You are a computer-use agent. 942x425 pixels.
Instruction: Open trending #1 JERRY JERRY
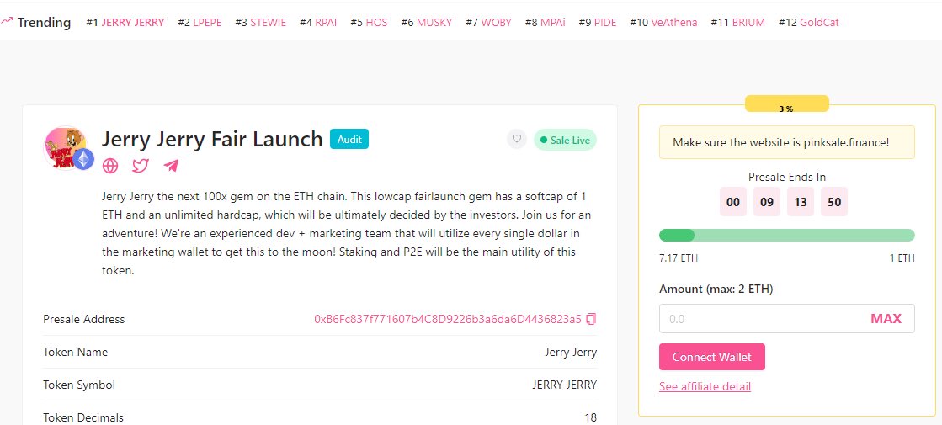click(x=125, y=23)
